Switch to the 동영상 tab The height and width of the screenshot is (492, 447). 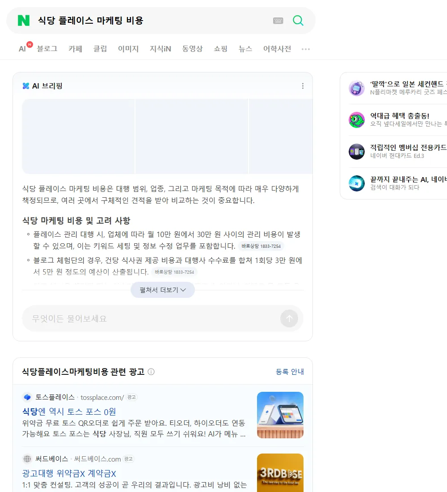click(192, 49)
